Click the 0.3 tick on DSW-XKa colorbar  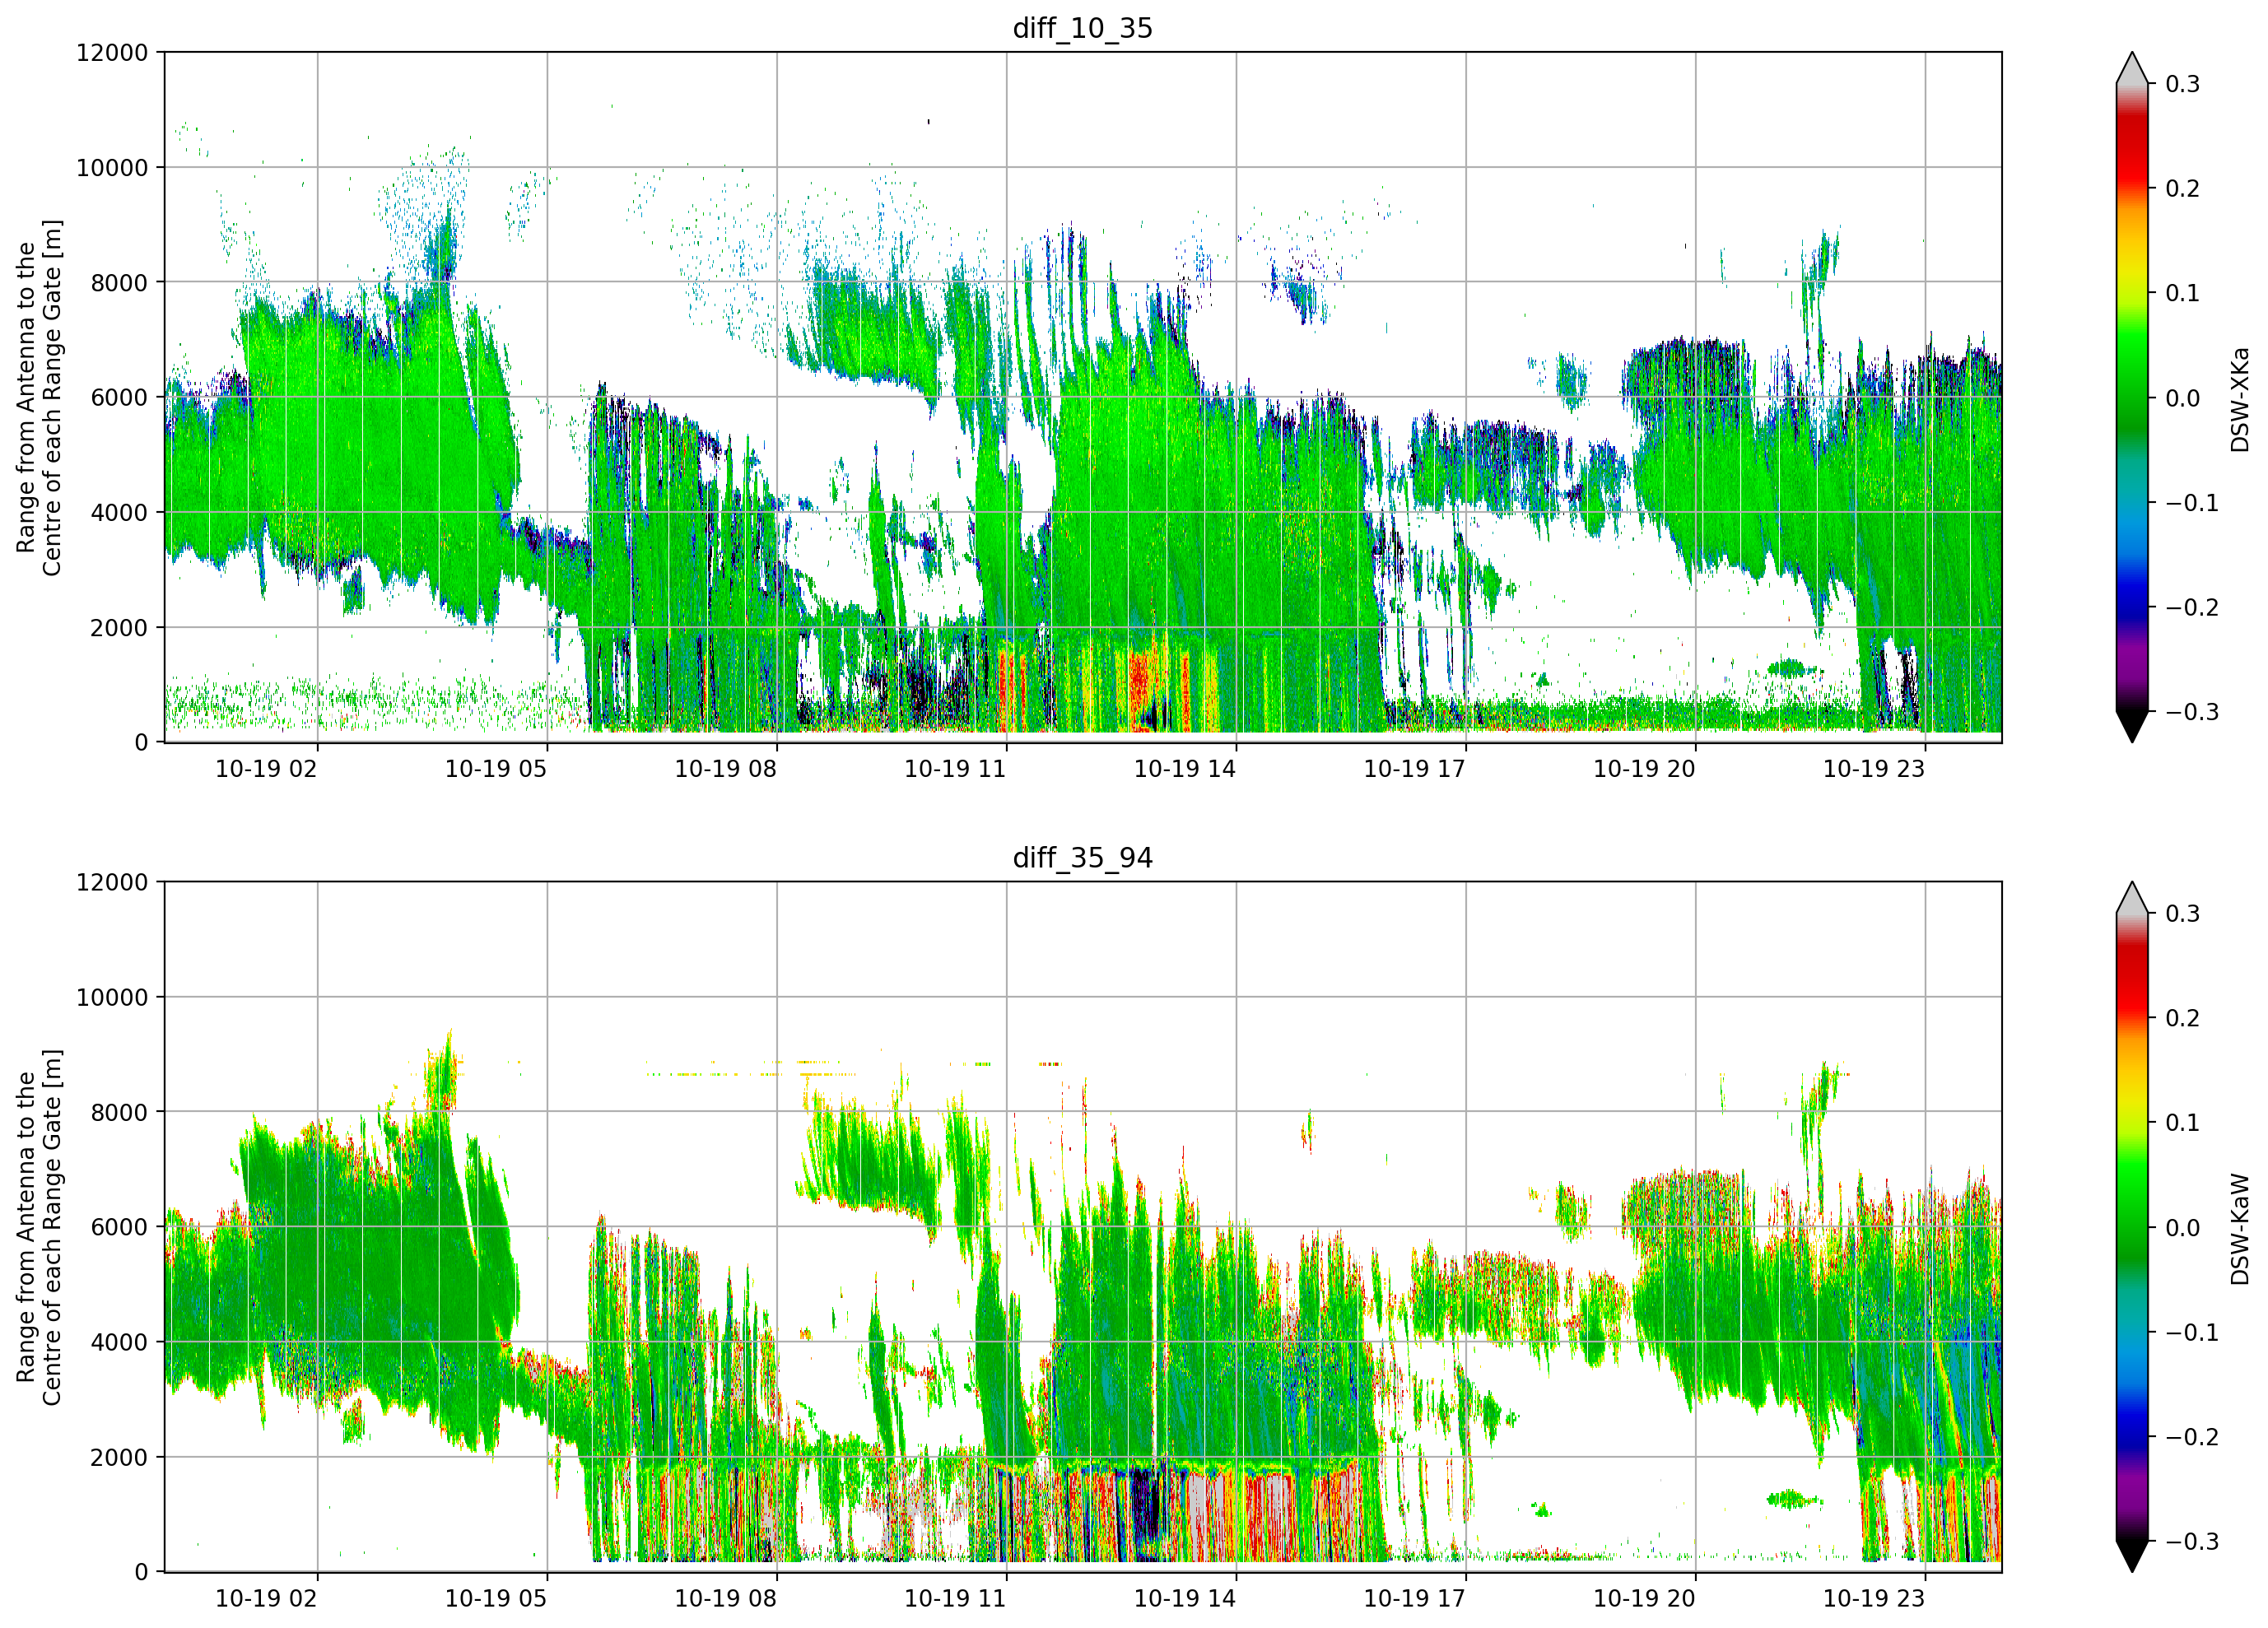coord(2183,84)
